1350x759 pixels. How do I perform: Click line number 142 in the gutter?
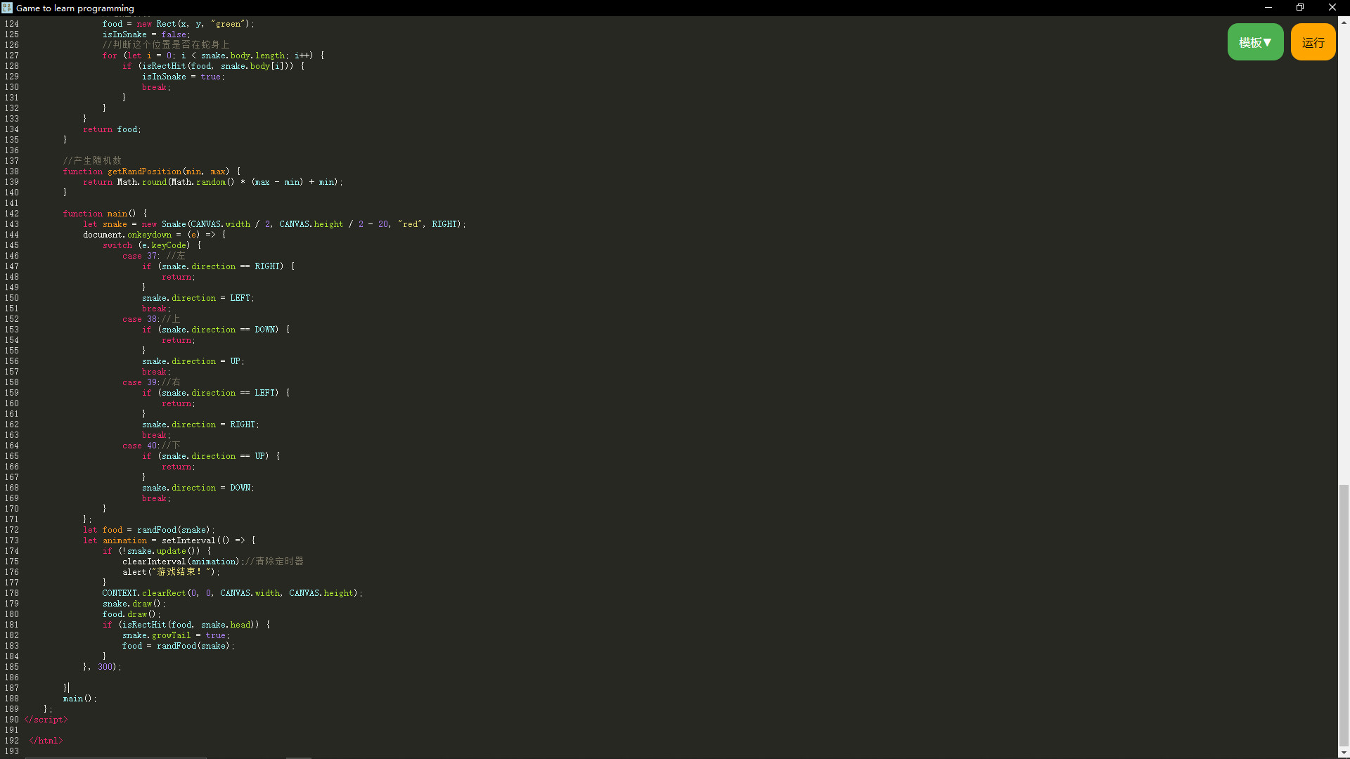pos(12,214)
